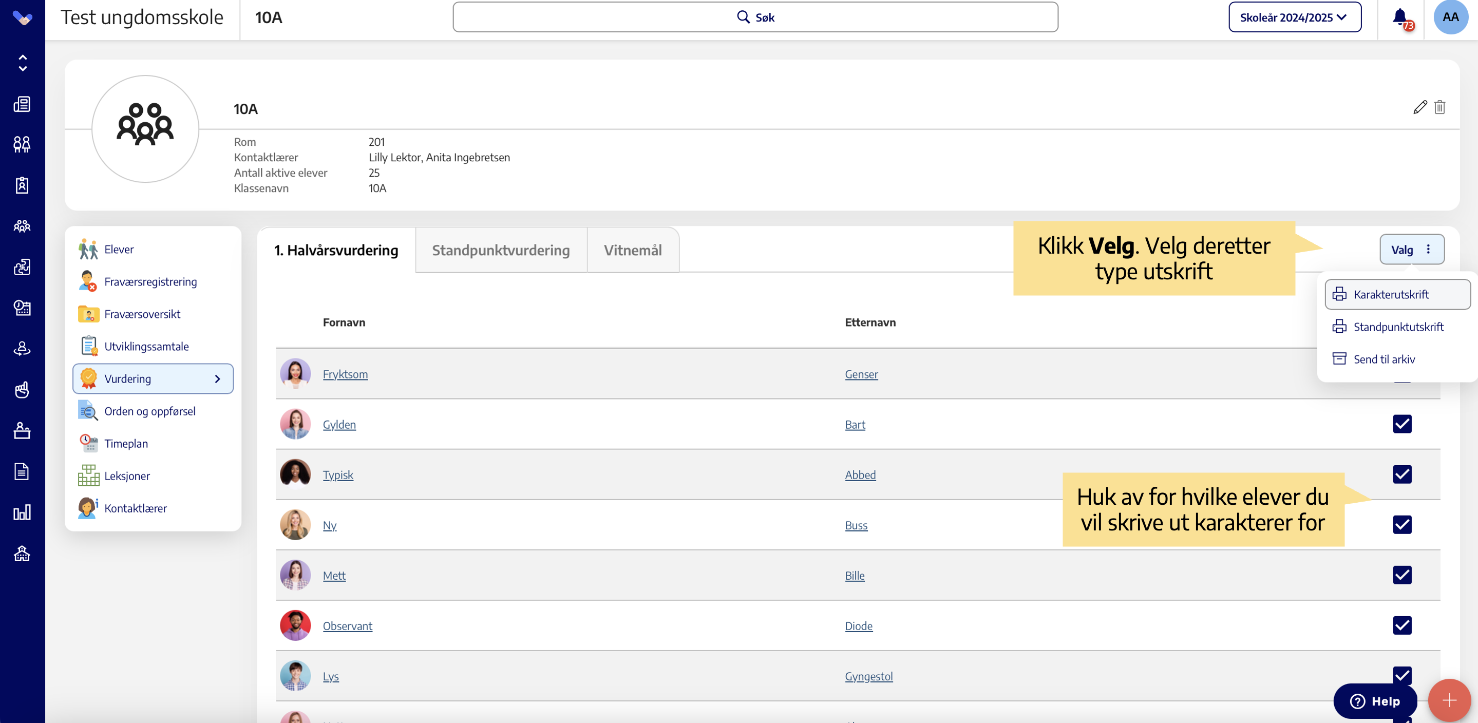Image resolution: width=1478 pixels, height=723 pixels.
Task: Open the person-with-arrows icon in the sidebar
Action: pos(23,348)
